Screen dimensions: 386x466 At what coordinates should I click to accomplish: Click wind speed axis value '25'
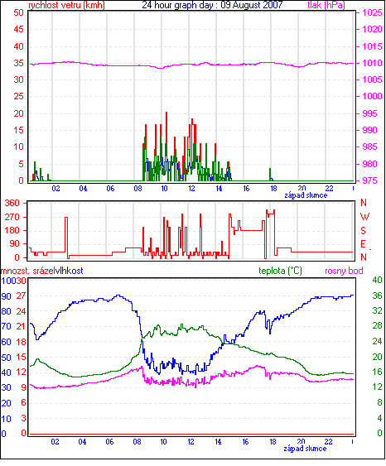[18, 96]
